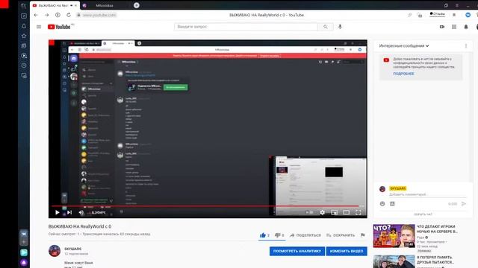Open YouTube notifications bell
478x268 pixels.
(466, 27)
